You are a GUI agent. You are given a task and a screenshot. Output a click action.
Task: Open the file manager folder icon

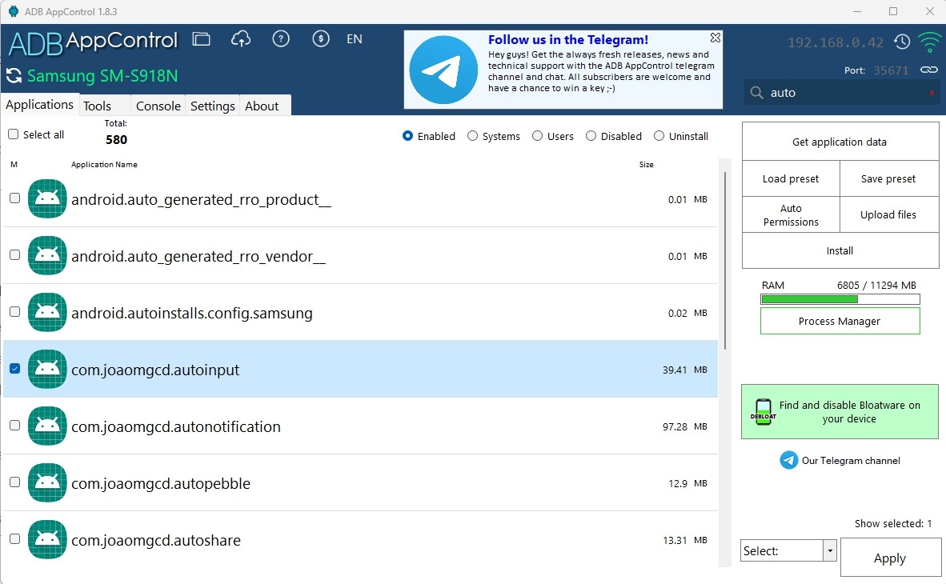(x=201, y=39)
